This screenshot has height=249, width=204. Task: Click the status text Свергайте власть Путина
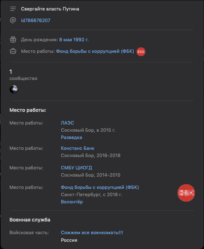pyautogui.click(x=50, y=9)
